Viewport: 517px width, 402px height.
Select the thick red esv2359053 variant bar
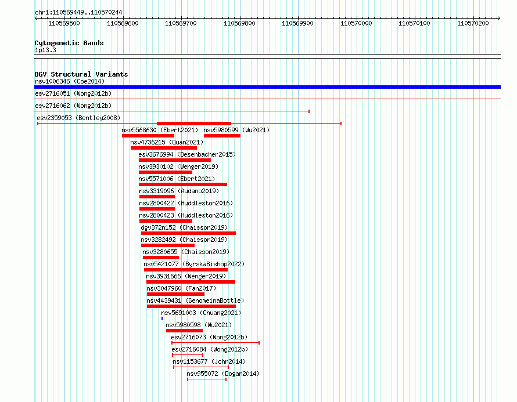click(x=194, y=124)
